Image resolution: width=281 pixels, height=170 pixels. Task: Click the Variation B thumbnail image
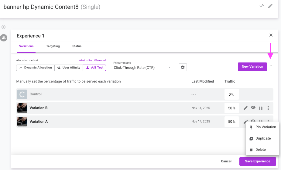click(22, 108)
